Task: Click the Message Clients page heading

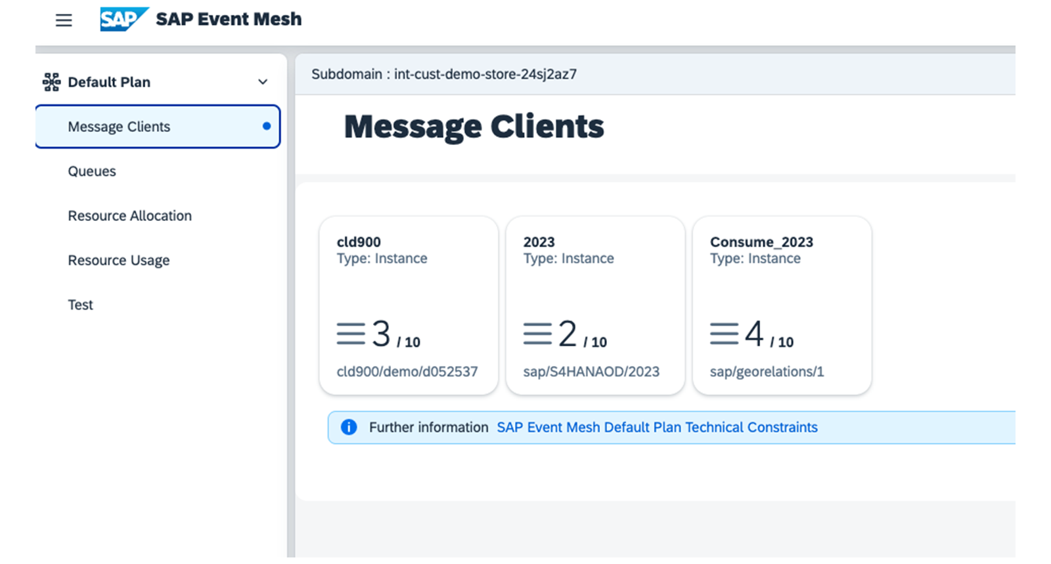Action: tap(474, 127)
